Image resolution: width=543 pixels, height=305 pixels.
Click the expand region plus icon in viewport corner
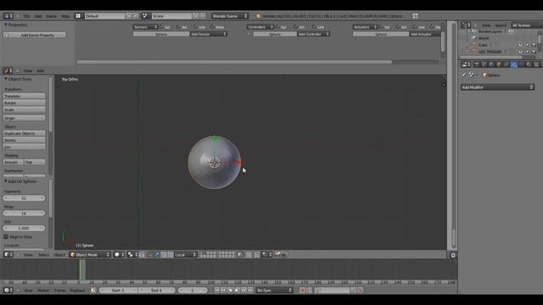(x=444, y=85)
